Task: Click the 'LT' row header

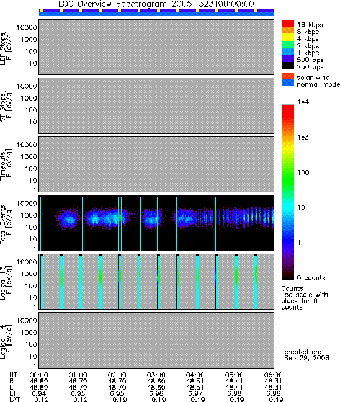Action: 12,393
